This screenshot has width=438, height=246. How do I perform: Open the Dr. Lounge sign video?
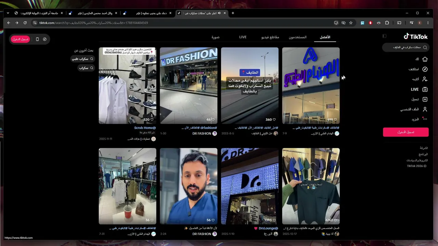250,186
